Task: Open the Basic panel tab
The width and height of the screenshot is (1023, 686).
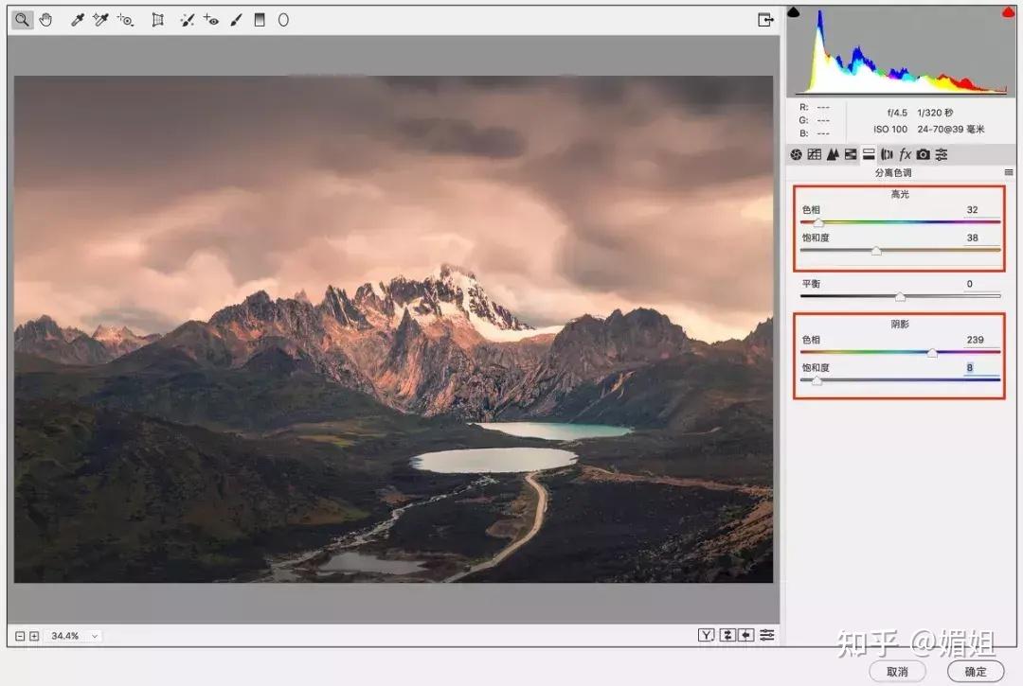Action: pyautogui.click(x=796, y=154)
